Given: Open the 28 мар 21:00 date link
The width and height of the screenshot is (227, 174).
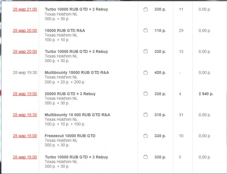Looking at the screenshot, I should click(x=25, y=9).
